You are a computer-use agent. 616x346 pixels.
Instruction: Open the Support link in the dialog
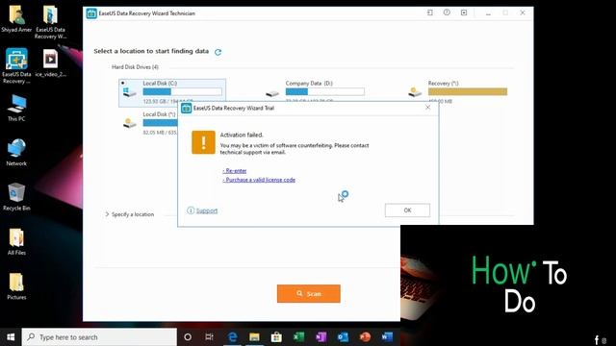[x=207, y=210]
